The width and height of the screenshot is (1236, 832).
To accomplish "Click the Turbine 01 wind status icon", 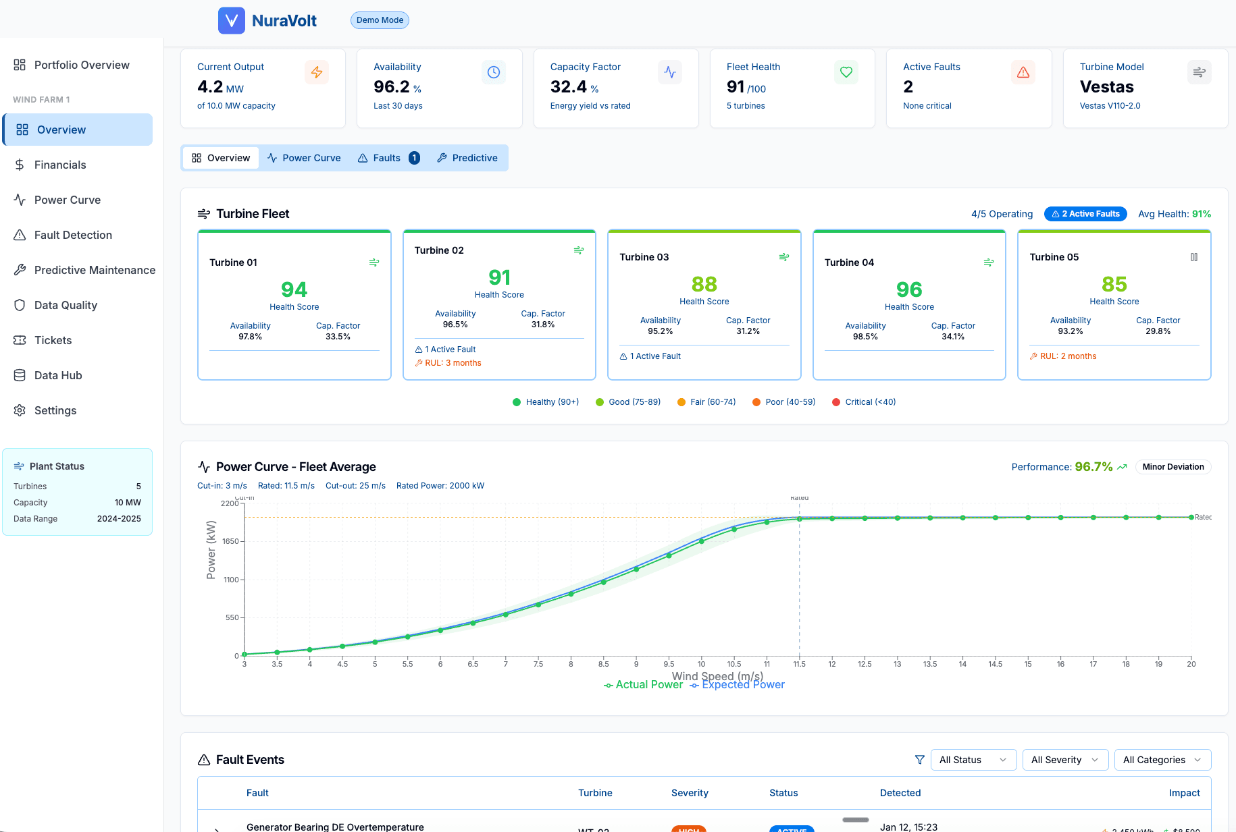I will pos(374,262).
